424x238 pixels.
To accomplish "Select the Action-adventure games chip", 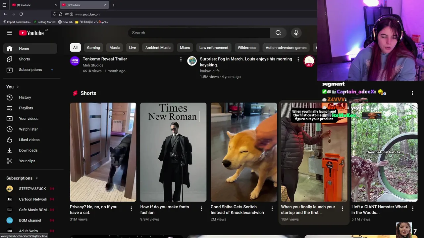I will 286,48.
